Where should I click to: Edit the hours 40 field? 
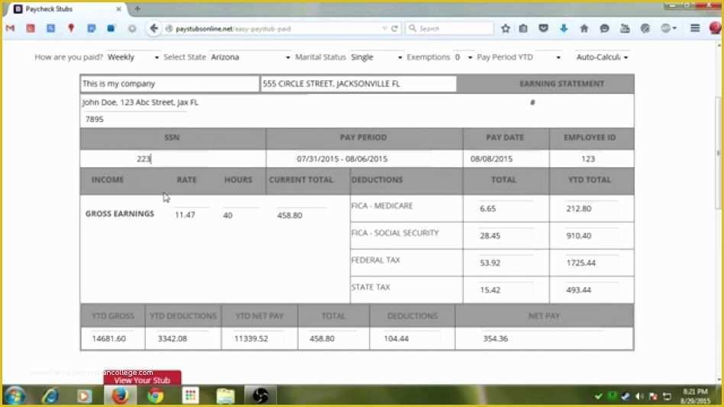[240, 215]
